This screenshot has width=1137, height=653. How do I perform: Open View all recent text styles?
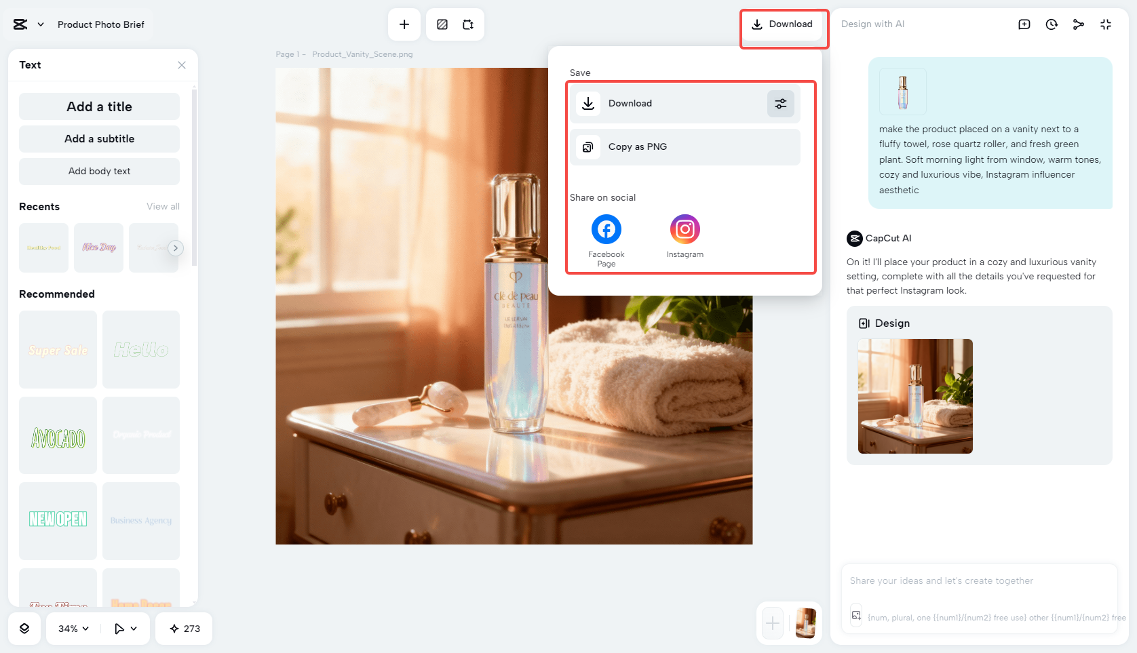(163, 206)
